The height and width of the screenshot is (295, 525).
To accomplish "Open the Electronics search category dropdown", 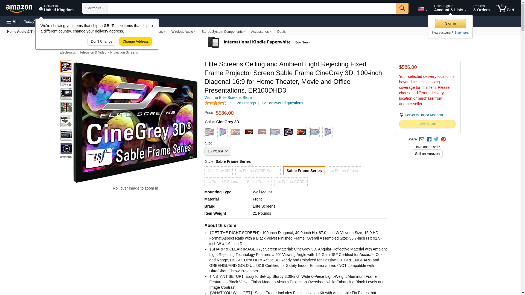I will 95,8.
